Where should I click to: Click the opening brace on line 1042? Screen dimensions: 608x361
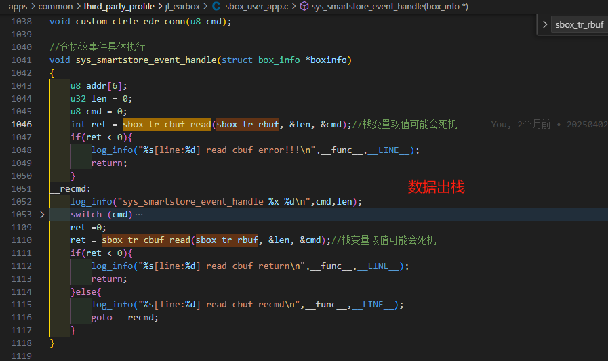coord(52,73)
